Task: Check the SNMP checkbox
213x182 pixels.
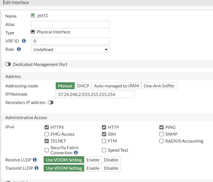Action: tap(161, 134)
